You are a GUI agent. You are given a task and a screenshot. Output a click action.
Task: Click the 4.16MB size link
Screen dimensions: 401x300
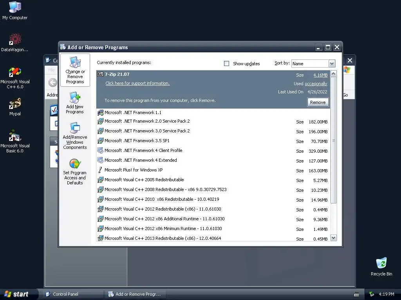point(320,75)
